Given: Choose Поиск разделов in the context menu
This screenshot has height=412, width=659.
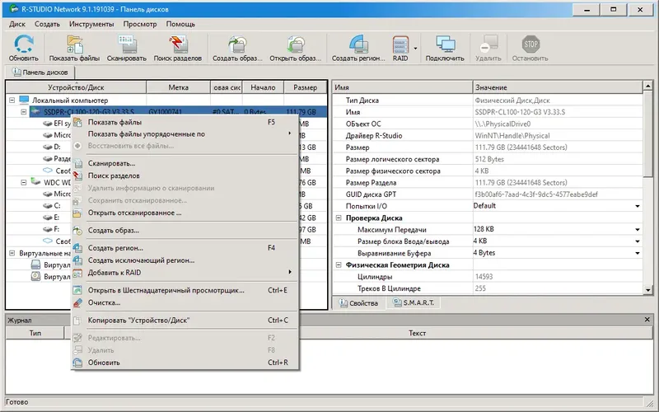Looking at the screenshot, I should (185, 176).
